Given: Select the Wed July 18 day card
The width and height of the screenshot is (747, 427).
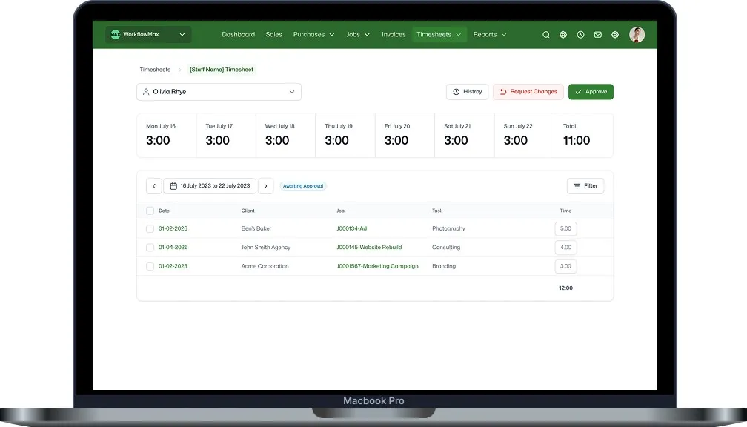Looking at the screenshot, I should (x=285, y=136).
